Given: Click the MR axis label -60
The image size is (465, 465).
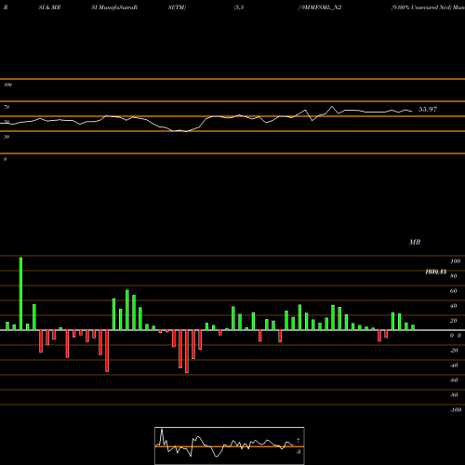Looking at the screenshot, I should click(x=454, y=380).
